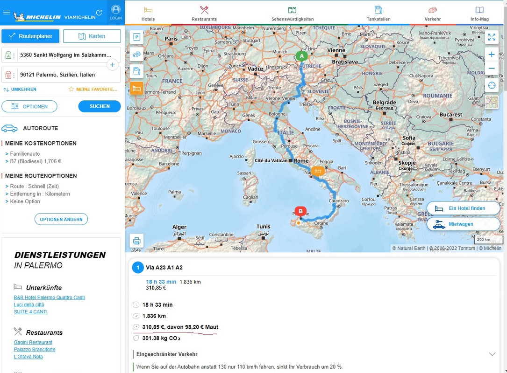Viewport: 507px width, 373px height.
Task: Open SUITE 4 CANTI link
Action: [30, 312]
